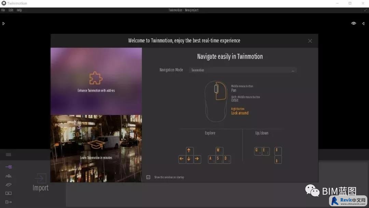Click the E key icon under Up/down

[266, 151]
